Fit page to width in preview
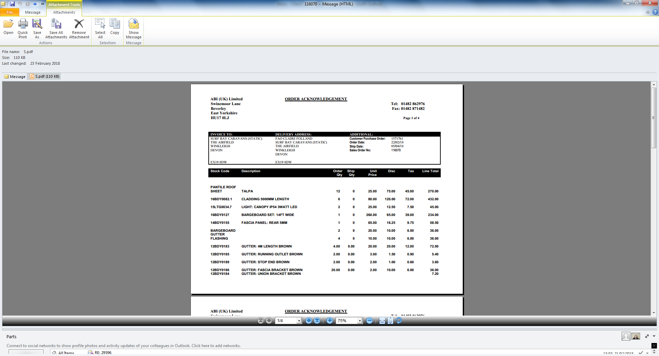The height and width of the screenshot is (356, 659). coord(382,321)
